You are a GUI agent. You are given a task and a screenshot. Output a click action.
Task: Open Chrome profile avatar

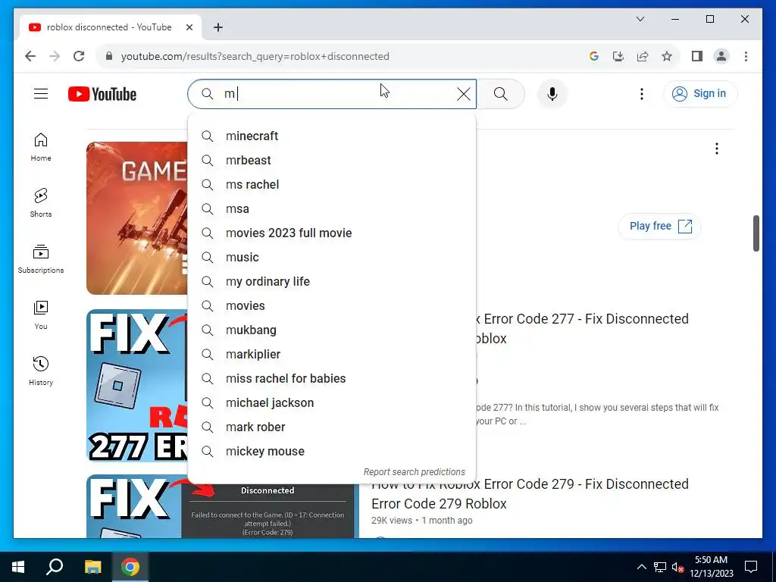pyautogui.click(x=721, y=56)
